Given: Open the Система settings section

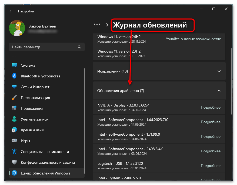Looking at the screenshot, I should coord(46,65).
